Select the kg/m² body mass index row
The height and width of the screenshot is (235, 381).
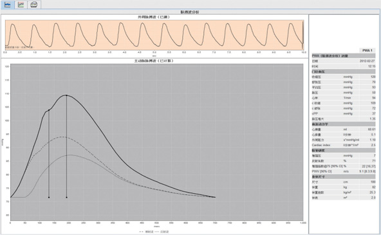[x=344, y=193]
